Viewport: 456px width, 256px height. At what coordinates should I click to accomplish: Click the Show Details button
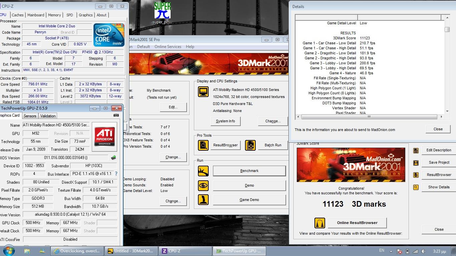[439, 187]
